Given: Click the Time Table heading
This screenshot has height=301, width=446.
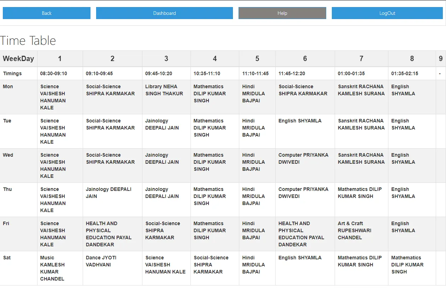Looking at the screenshot, I should [x=28, y=41].
